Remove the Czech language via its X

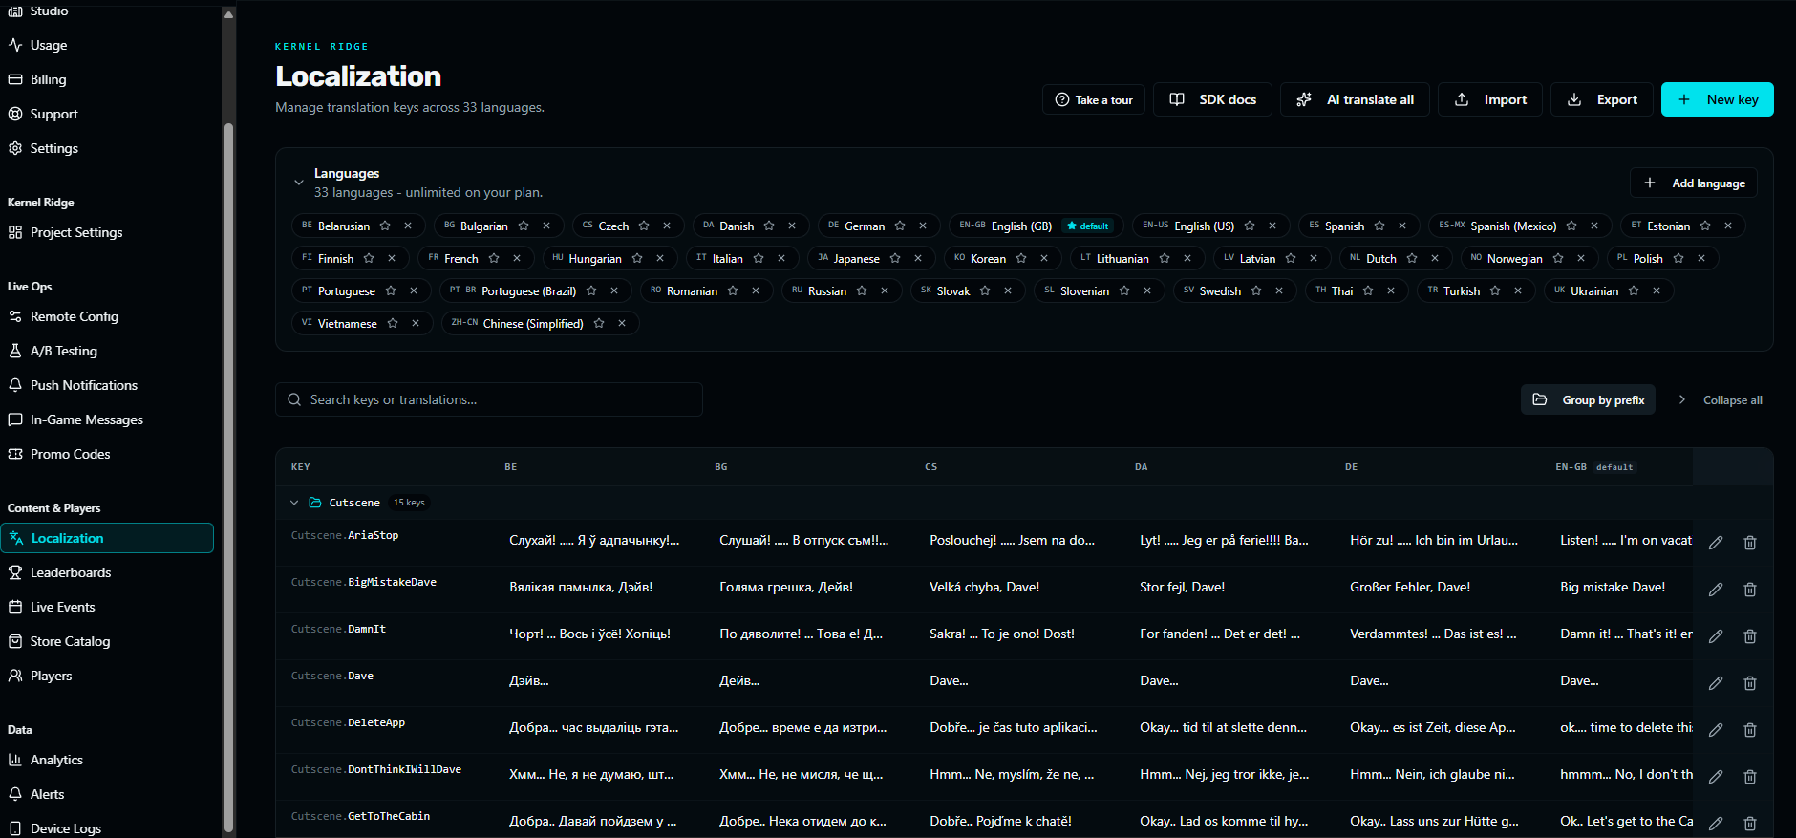point(667,226)
